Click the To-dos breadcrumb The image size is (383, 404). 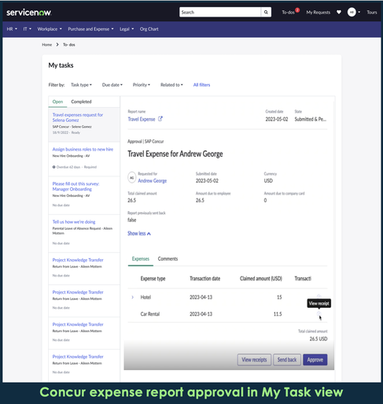coord(69,45)
